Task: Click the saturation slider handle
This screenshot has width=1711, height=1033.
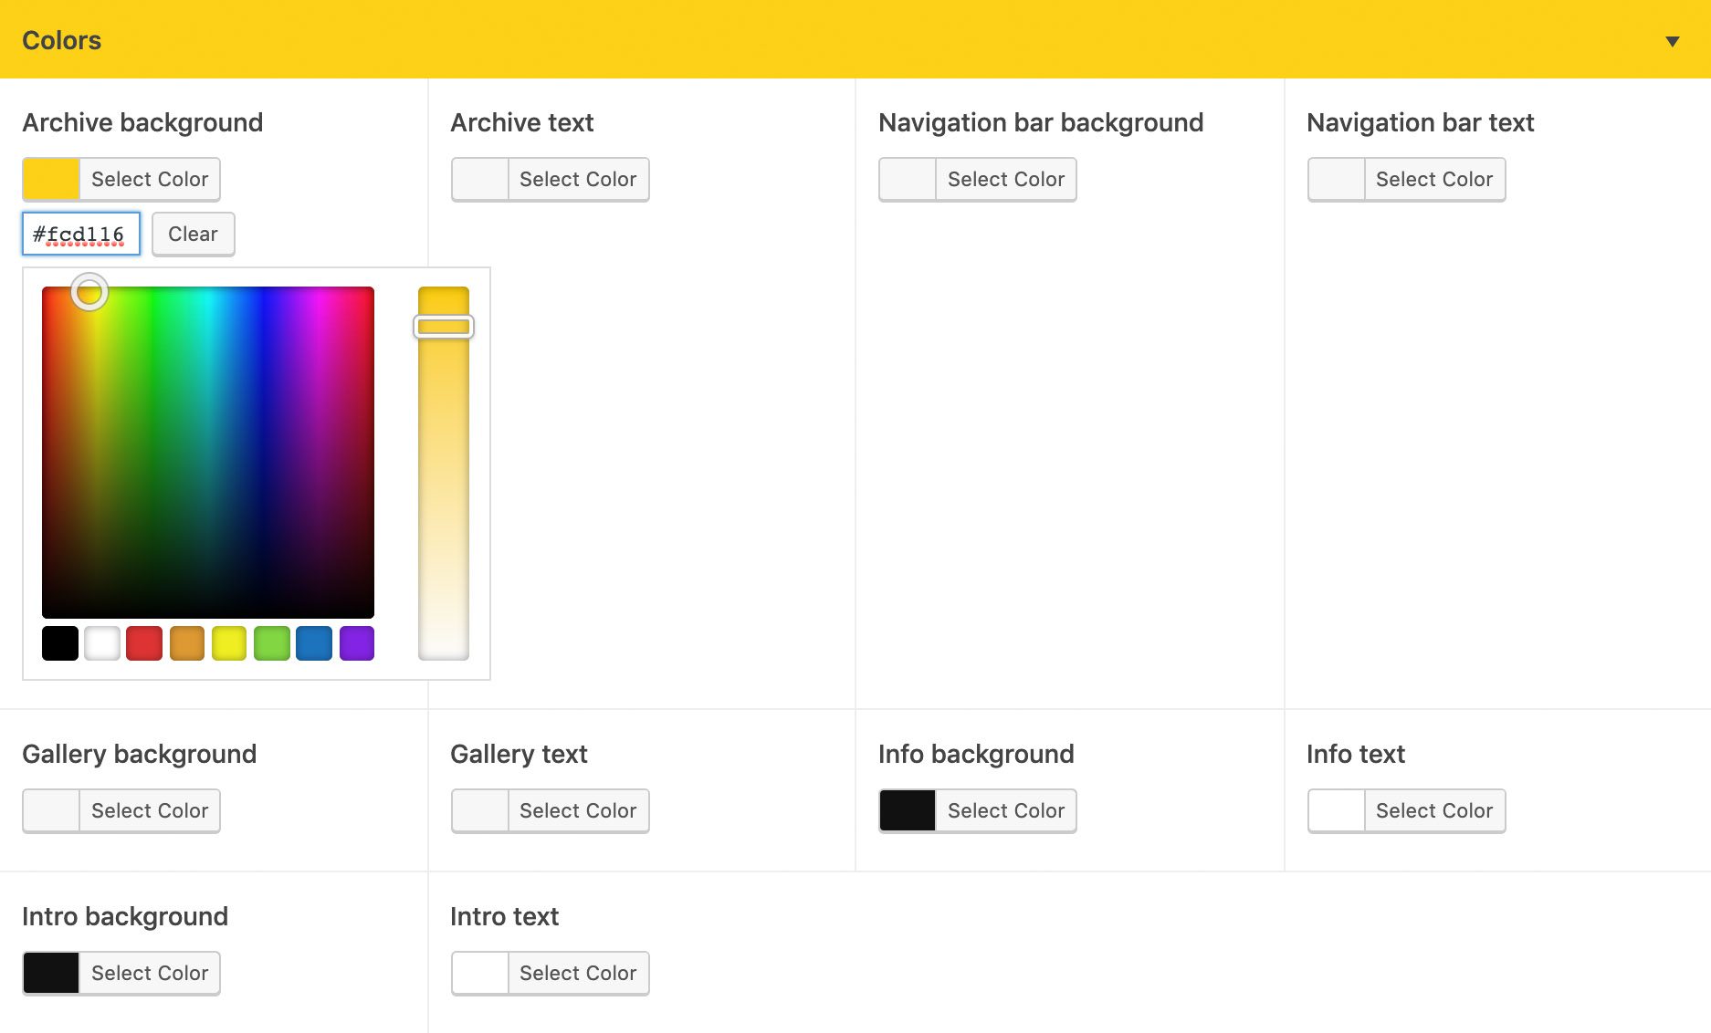Action: (444, 327)
